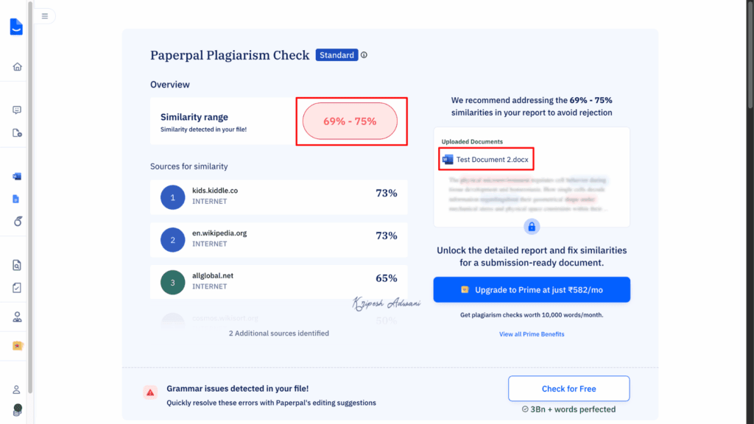Open Home from the left sidebar
This screenshot has height=424, width=754.
pyautogui.click(x=16, y=66)
